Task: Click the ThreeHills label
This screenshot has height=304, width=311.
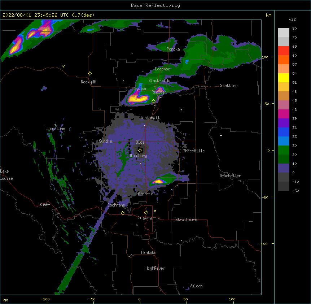Action: click(x=194, y=151)
